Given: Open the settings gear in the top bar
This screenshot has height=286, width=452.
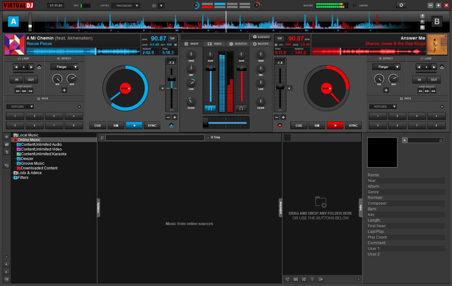Looking at the screenshot, I should pos(401,5).
